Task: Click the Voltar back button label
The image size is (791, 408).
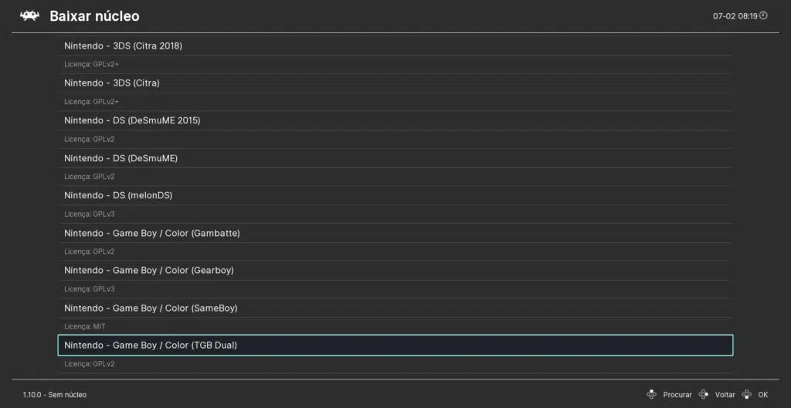Action: point(725,395)
